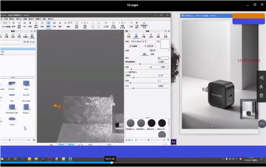Click Switch Camera next arrow

tap(87, 23)
